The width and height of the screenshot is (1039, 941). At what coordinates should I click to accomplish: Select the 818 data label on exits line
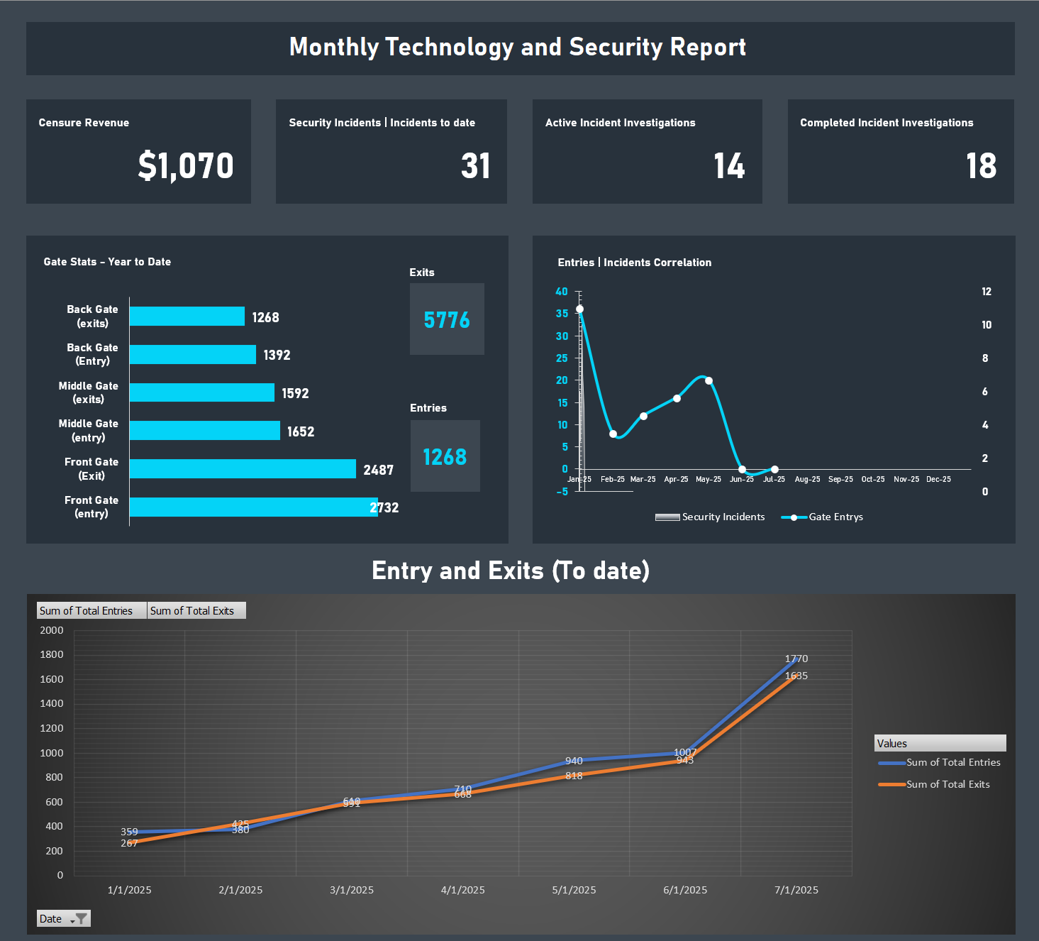[574, 776]
